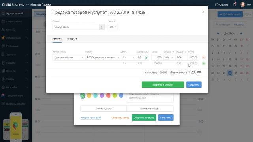
Task: Expand the Финансы sidebar submenu chevron
Action: (x=27, y=71)
